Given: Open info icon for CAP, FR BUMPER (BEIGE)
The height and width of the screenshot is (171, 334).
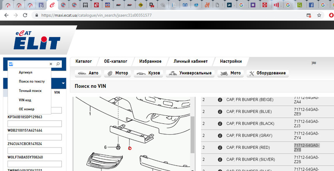Looking at the screenshot, I should click(220, 100).
